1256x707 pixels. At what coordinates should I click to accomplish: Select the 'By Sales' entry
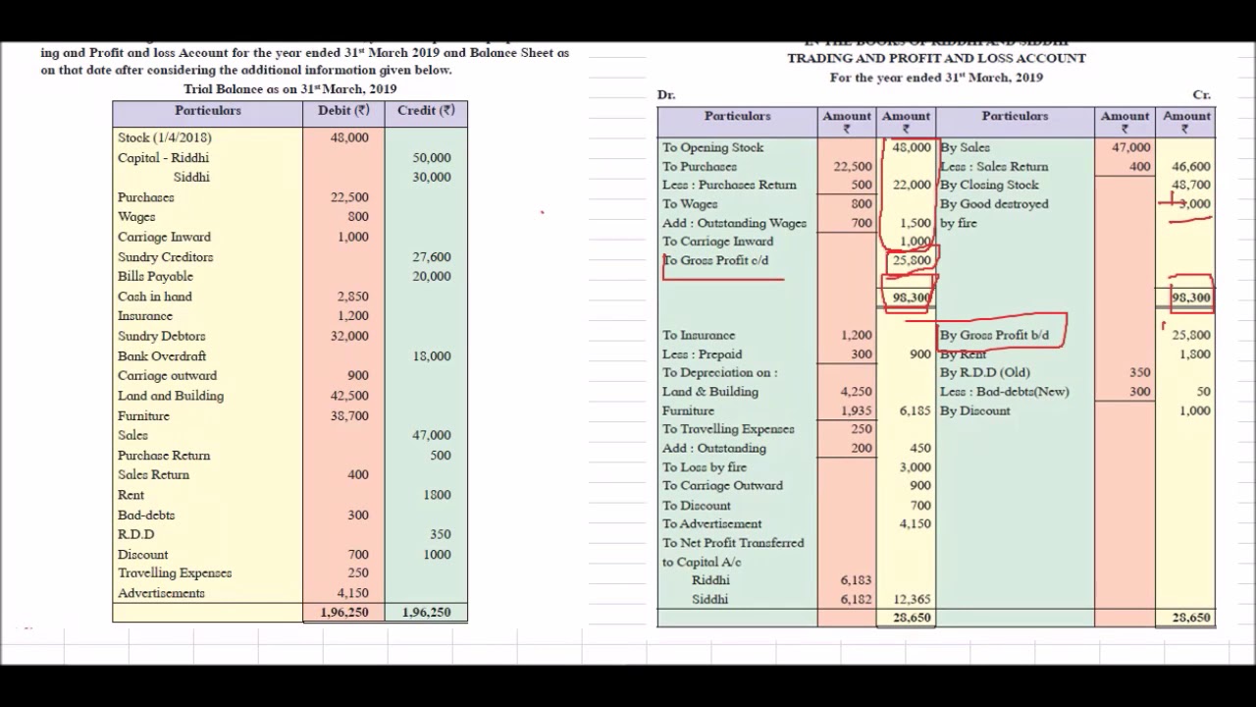point(965,147)
